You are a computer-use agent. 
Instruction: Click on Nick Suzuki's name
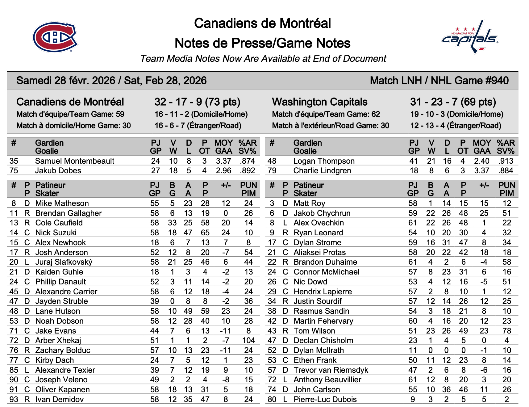coord(56,233)
